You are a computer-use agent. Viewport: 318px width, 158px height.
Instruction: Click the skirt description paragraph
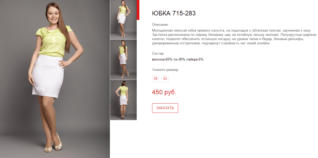point(234,37)
